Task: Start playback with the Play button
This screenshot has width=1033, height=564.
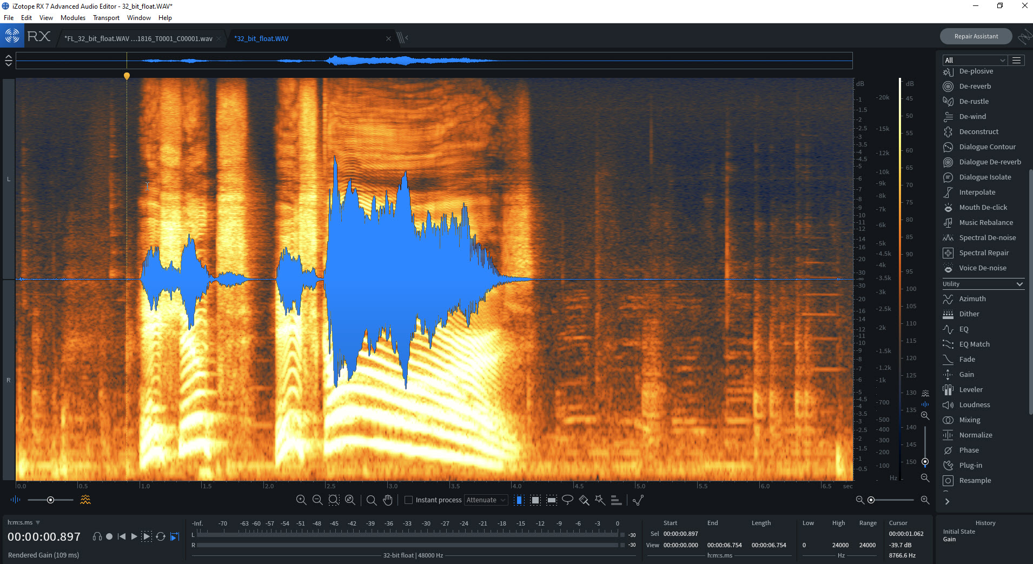Action: [134, 536]
